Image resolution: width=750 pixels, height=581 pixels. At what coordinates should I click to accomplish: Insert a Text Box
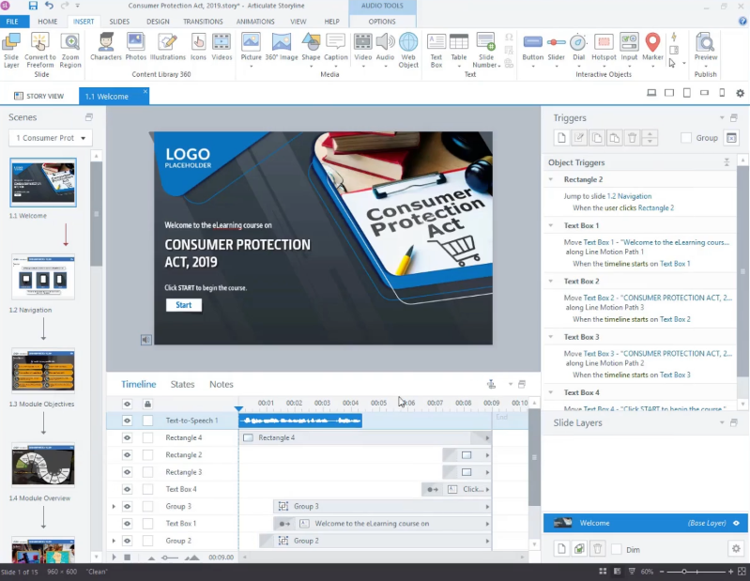point(436,50)
